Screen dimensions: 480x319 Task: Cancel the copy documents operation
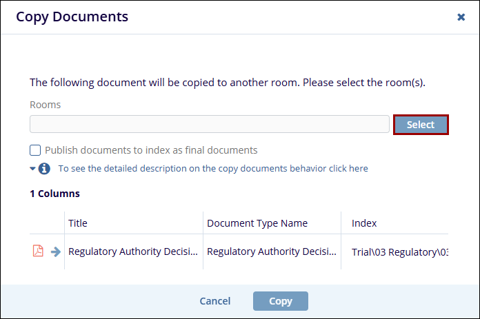(x=214, y=301)
